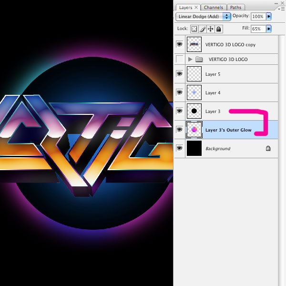Screen dimensions: 286x286
Task: Close the Layers panel window
Action: 282,3
